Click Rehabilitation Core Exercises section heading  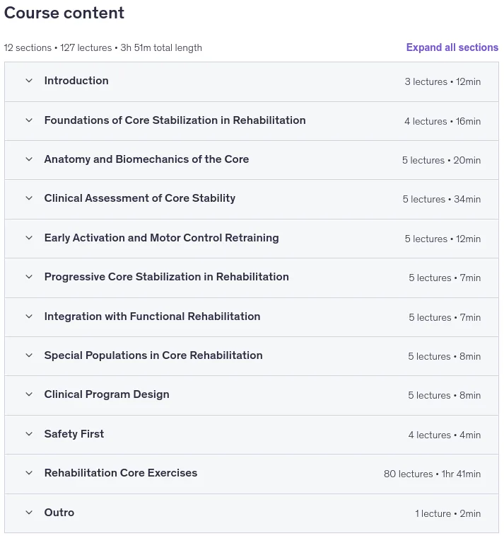point(121,473)
